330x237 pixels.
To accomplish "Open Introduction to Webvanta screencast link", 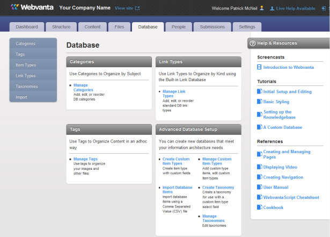I will (288, 67).
